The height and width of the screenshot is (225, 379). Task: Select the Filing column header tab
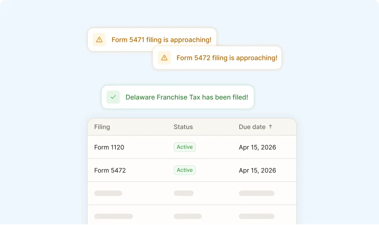click(102, 127)
